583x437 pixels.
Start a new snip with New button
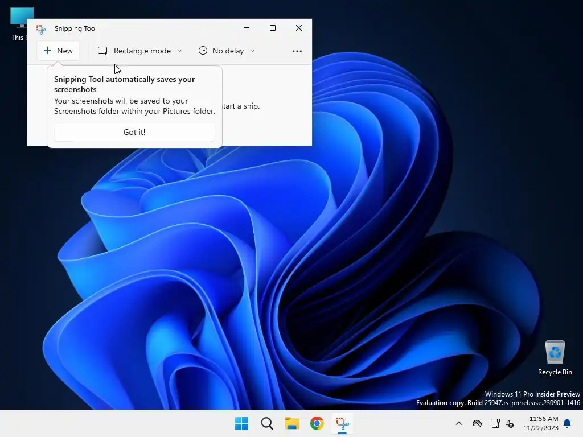click(x=58, y=51)
